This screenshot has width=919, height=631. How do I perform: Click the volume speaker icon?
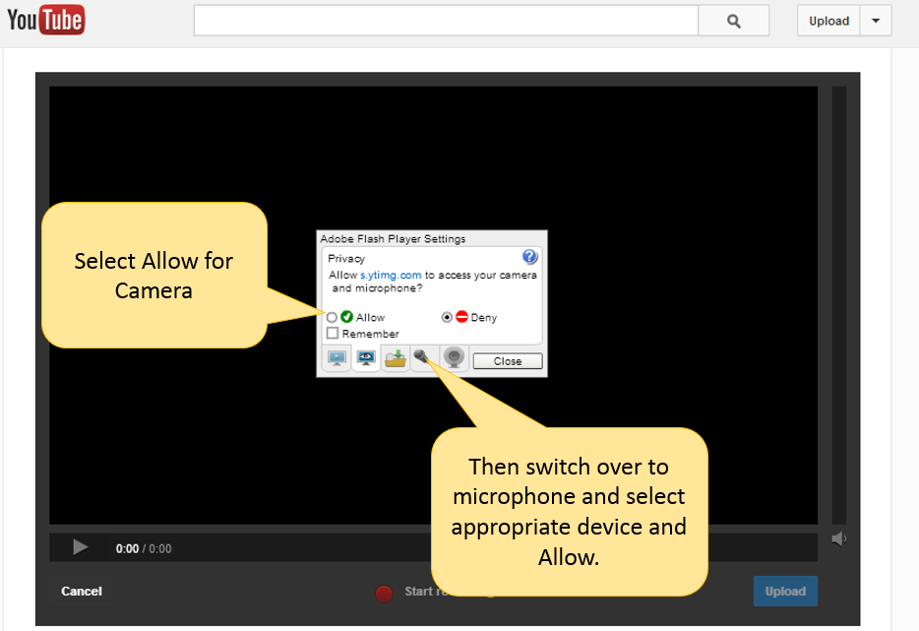coord(838,537)
